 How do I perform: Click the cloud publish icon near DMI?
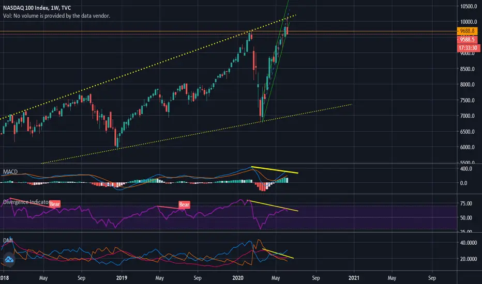[x=9, y=260]
